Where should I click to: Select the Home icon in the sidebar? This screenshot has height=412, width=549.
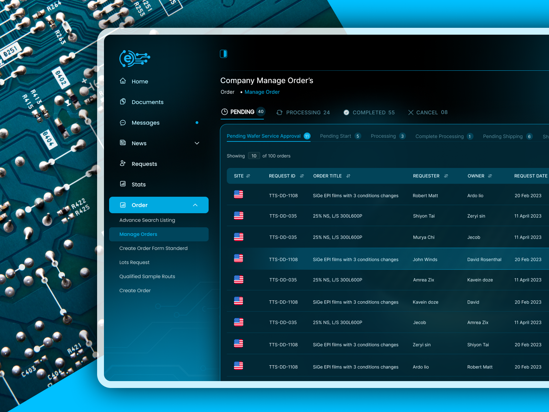(x=123, y=81)
